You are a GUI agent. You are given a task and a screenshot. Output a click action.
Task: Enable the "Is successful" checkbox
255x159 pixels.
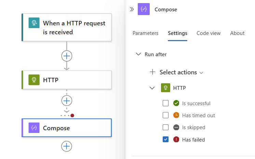[x=166, y=103]
